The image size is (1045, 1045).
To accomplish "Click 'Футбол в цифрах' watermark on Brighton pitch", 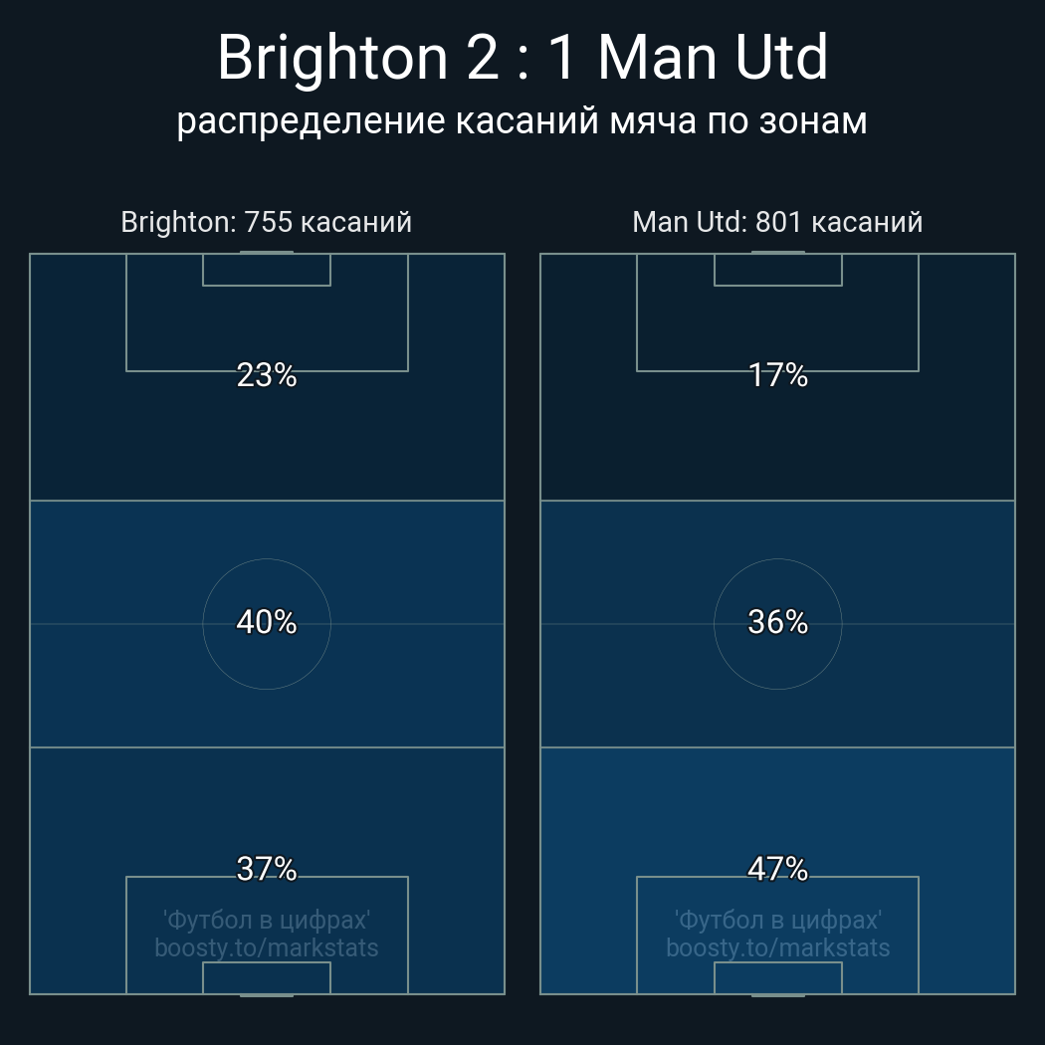I will pyautogui.click(x=267, y=920).
